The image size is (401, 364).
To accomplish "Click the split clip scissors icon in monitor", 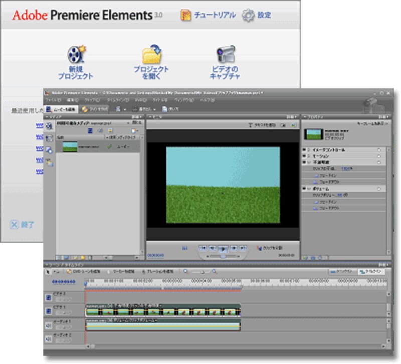I will (259, 248).
